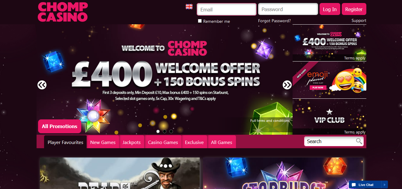Switch to the New Games tab
This screenshot has height=189, width=402.
103,142
